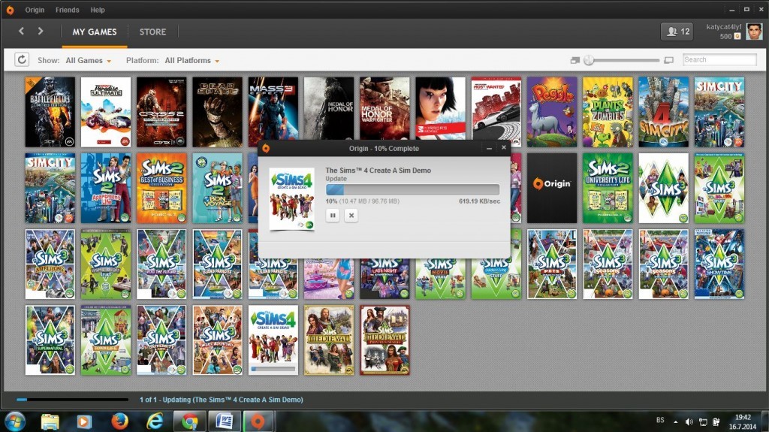The width and height of the screenshot is (769, 432).
Task: Open the Origin menu
Action: pos(35,10)
